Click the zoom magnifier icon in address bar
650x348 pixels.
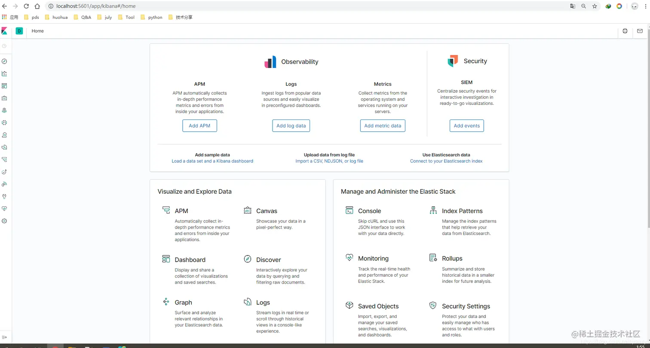583,6
